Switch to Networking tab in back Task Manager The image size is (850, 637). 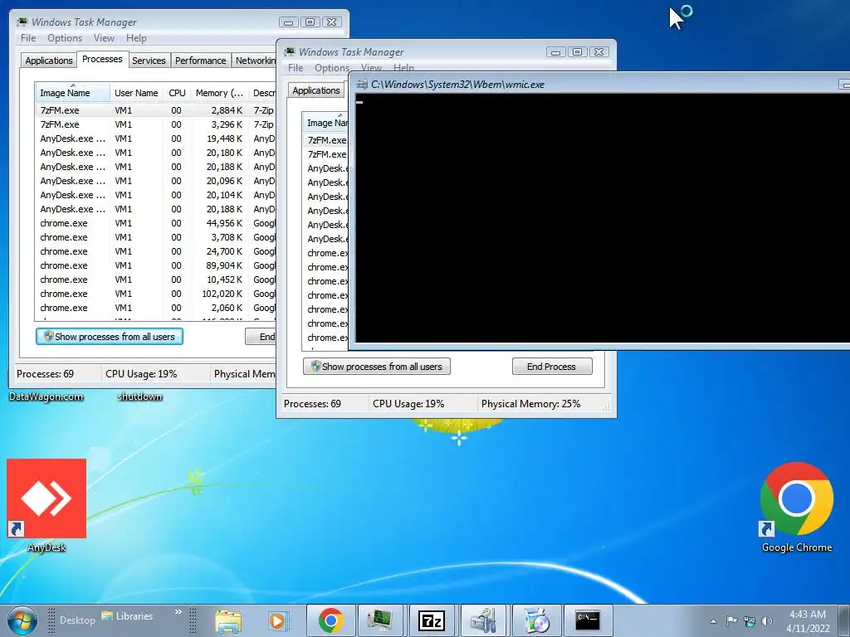click(255, 60)
